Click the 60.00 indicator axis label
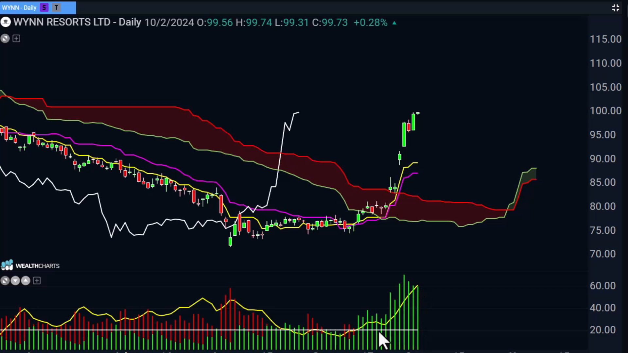This screenshot has width=628, height=353. tap(603, 286)
